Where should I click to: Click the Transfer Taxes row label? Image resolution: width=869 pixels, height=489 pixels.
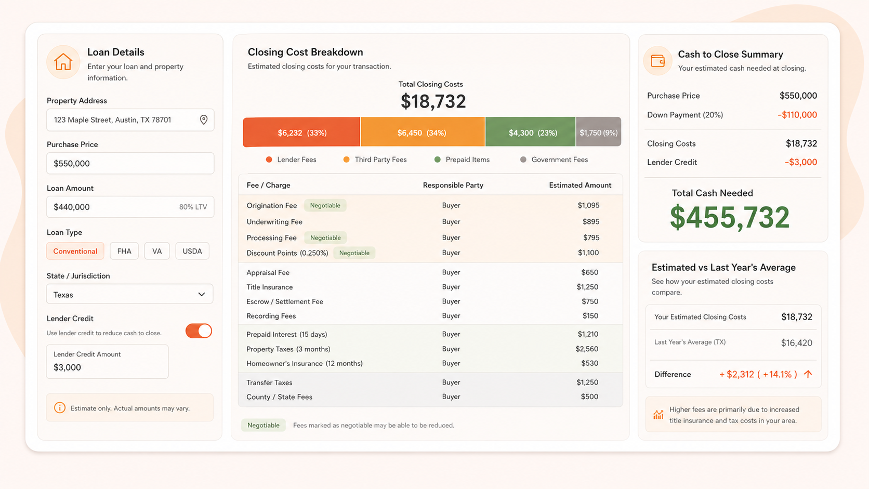coord(269,382)
